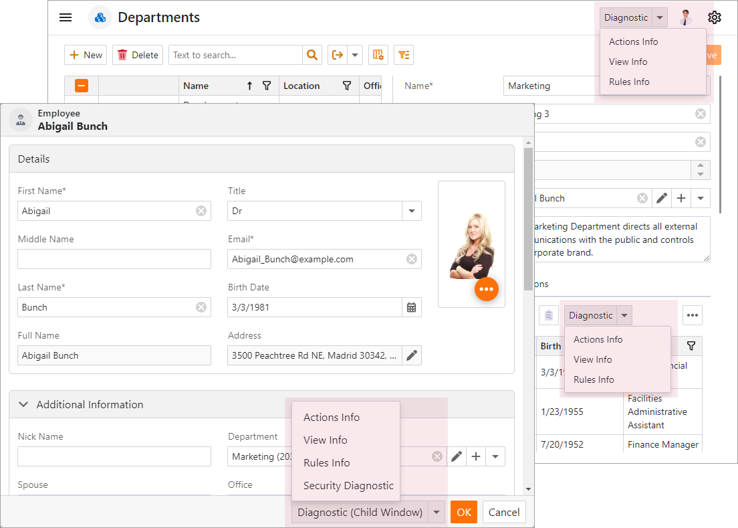
Task: Expand the nested Diagnostic dropdown arrow
Action: point(624,315)
